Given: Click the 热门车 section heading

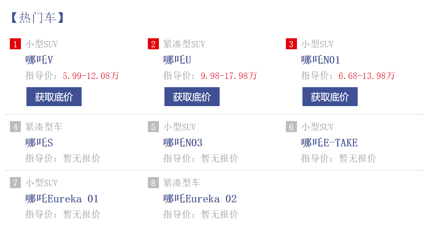Looking at the screenshot, I should pos(37,18).
